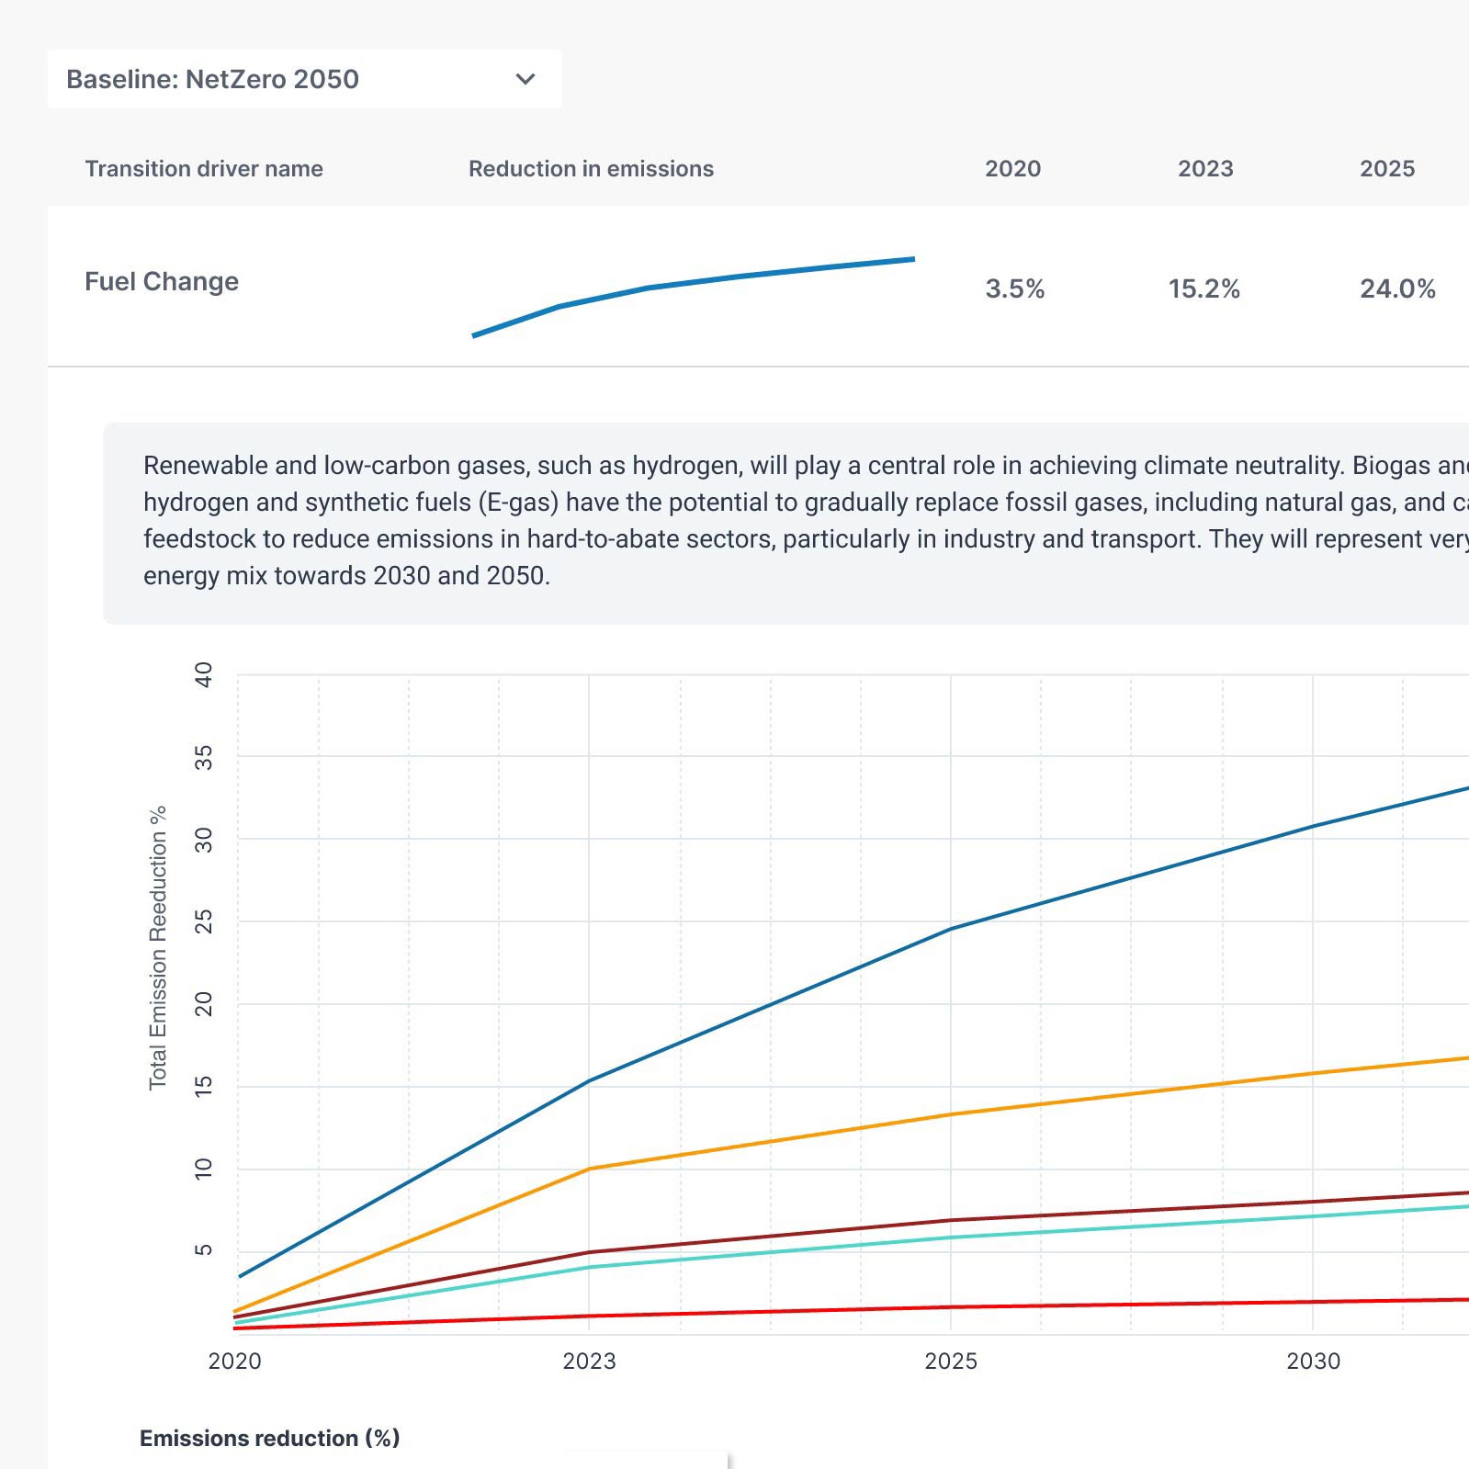Screen dimensions: 1469x1469
Task: Click the Total Emission Reeduction % axis label
Action: tap(158, 948)
